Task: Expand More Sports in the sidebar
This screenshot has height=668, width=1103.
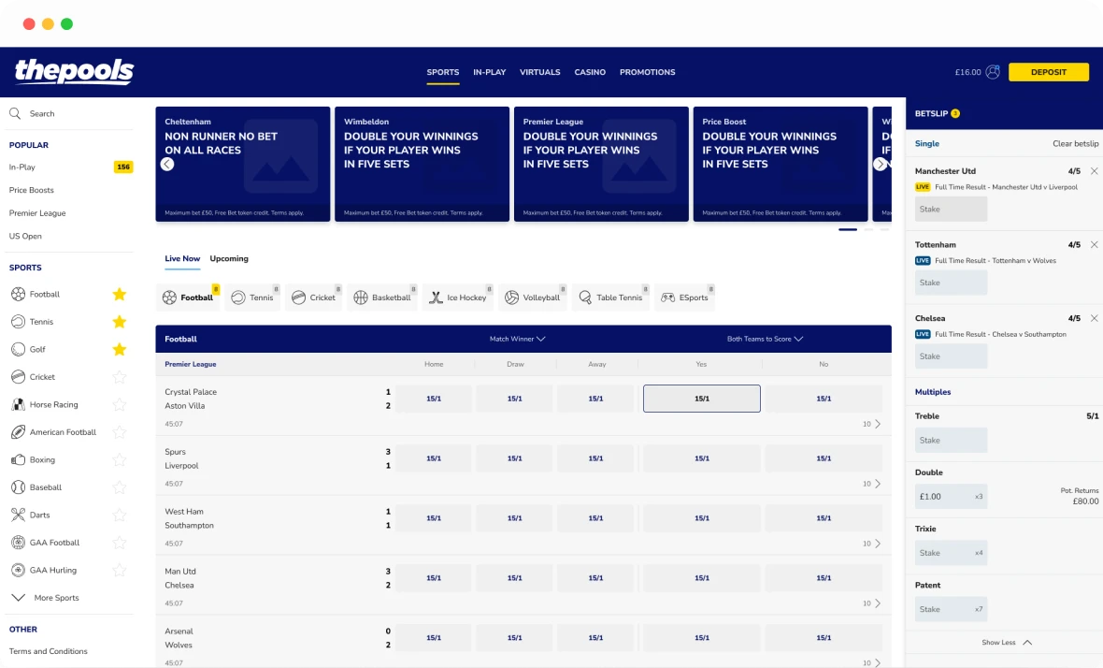Action: [x=46, y=598]
